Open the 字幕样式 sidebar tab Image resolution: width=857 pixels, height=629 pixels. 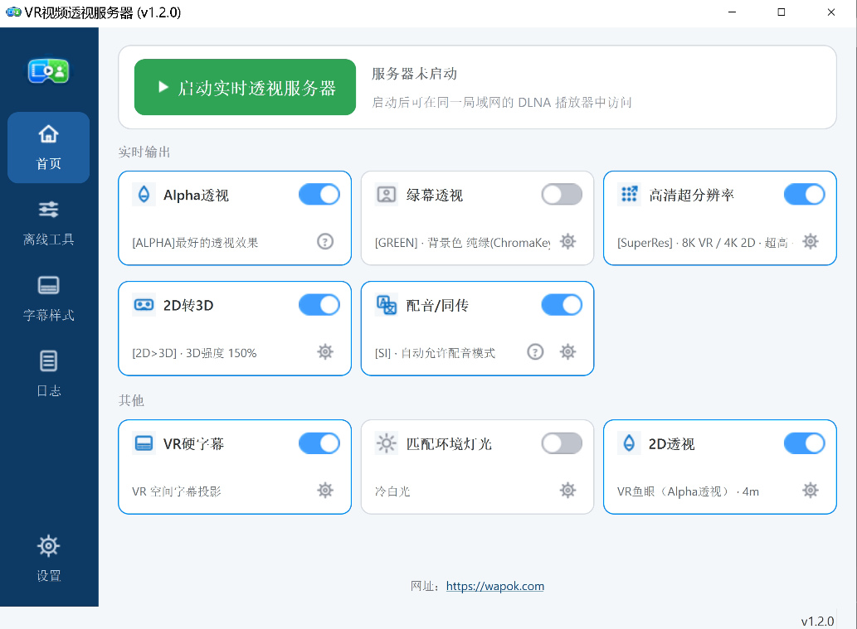click(49, 299)
